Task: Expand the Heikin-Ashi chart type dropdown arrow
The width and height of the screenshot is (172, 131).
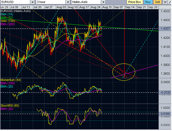Action: 103,2
